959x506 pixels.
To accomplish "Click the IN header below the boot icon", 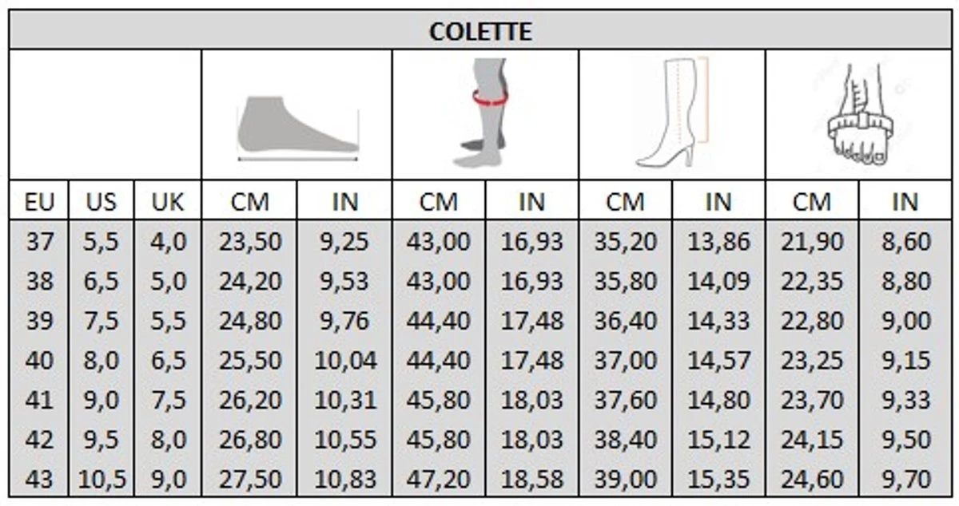I will click(718, 202).
